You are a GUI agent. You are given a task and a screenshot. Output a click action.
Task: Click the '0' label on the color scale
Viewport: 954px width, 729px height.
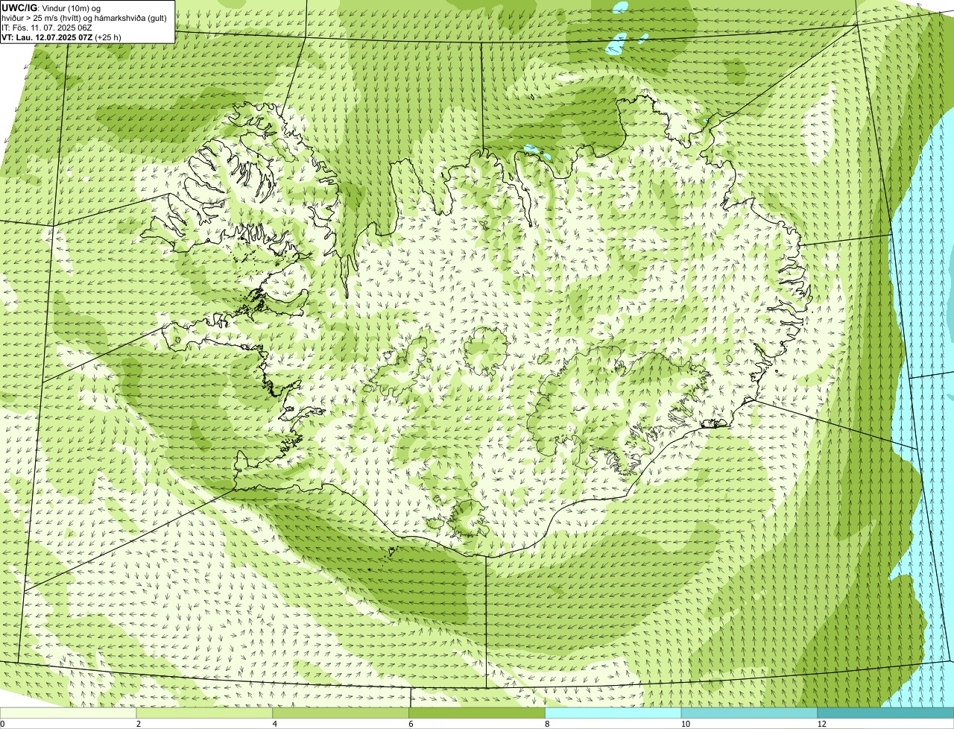pyautogui.click(x=2, y=724)
